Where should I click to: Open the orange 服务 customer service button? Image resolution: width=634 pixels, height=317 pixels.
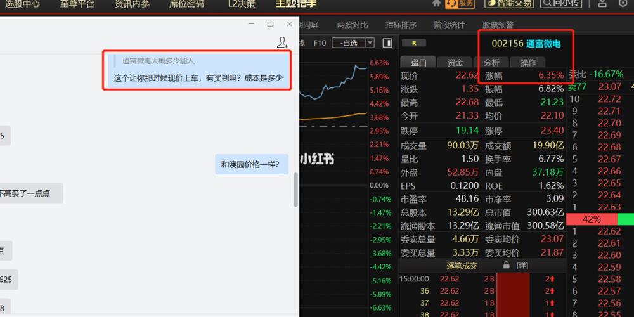click(459, 4)
